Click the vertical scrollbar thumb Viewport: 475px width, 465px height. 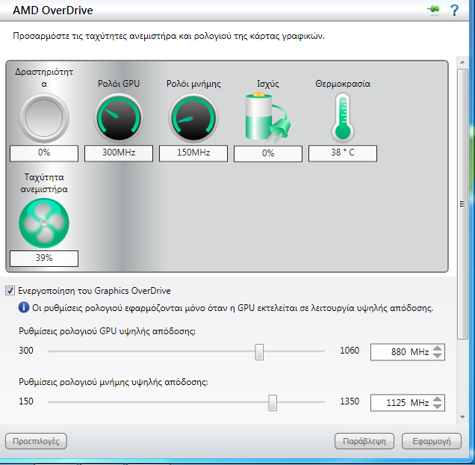pyautogui.click(x=462, y=204)
